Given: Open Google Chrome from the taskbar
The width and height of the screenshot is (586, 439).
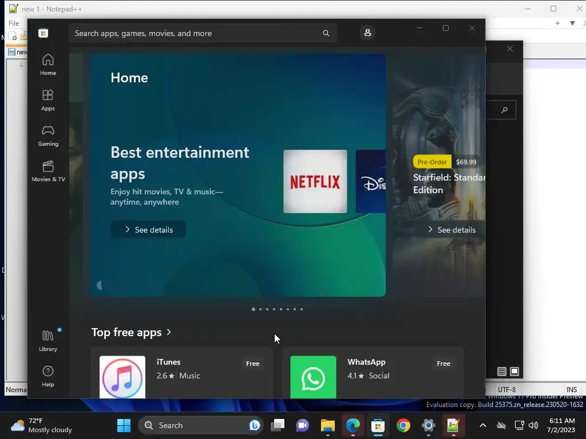Looking at the screenshot, I should click(x=403, y=425).
